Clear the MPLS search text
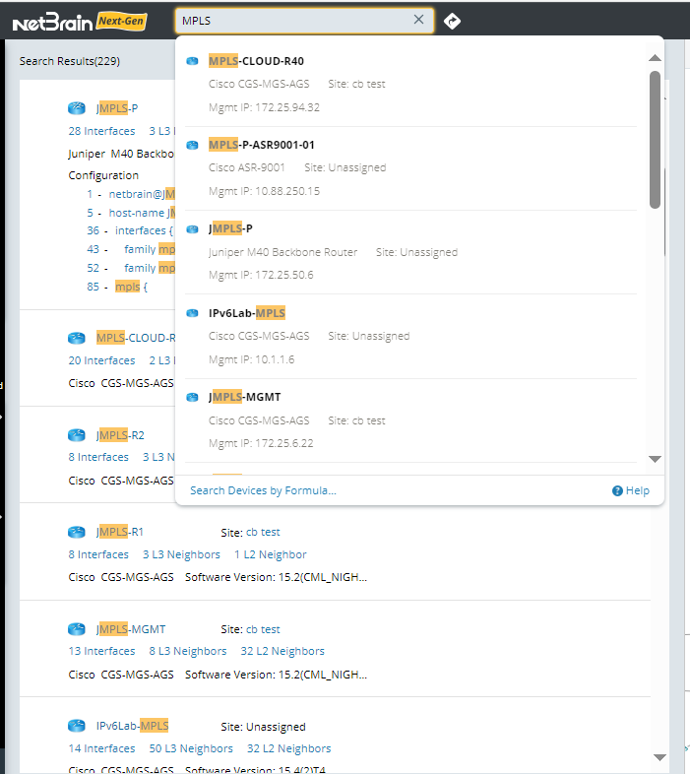The height and width of the screenshot is (774, 690). tap(418, 20)
